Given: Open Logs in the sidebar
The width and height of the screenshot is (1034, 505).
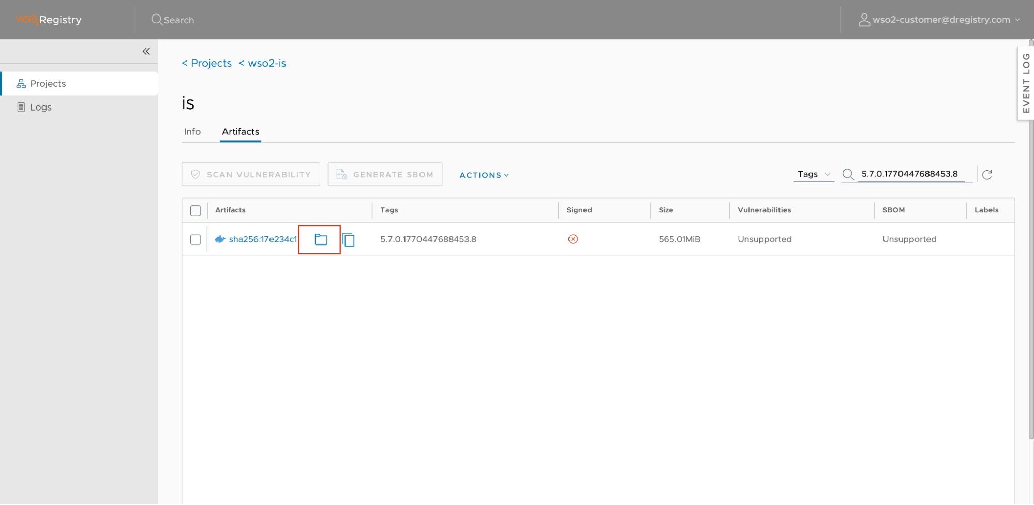Looking at the screenshot, I should (x=40, y=107).
